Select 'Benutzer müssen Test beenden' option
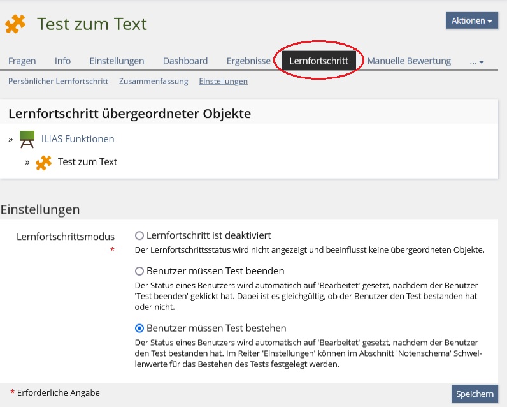The image size is (507, 407). (x=139, y=271)
